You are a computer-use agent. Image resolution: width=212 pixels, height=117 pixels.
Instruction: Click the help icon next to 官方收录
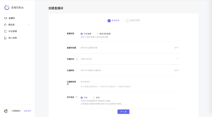pos(77,97)
